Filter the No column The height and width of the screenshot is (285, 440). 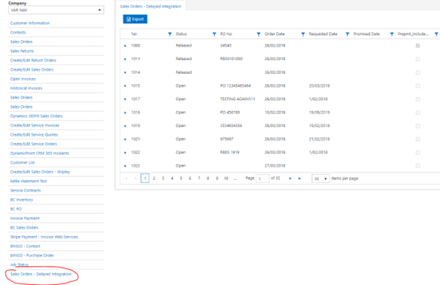[170, 34]
